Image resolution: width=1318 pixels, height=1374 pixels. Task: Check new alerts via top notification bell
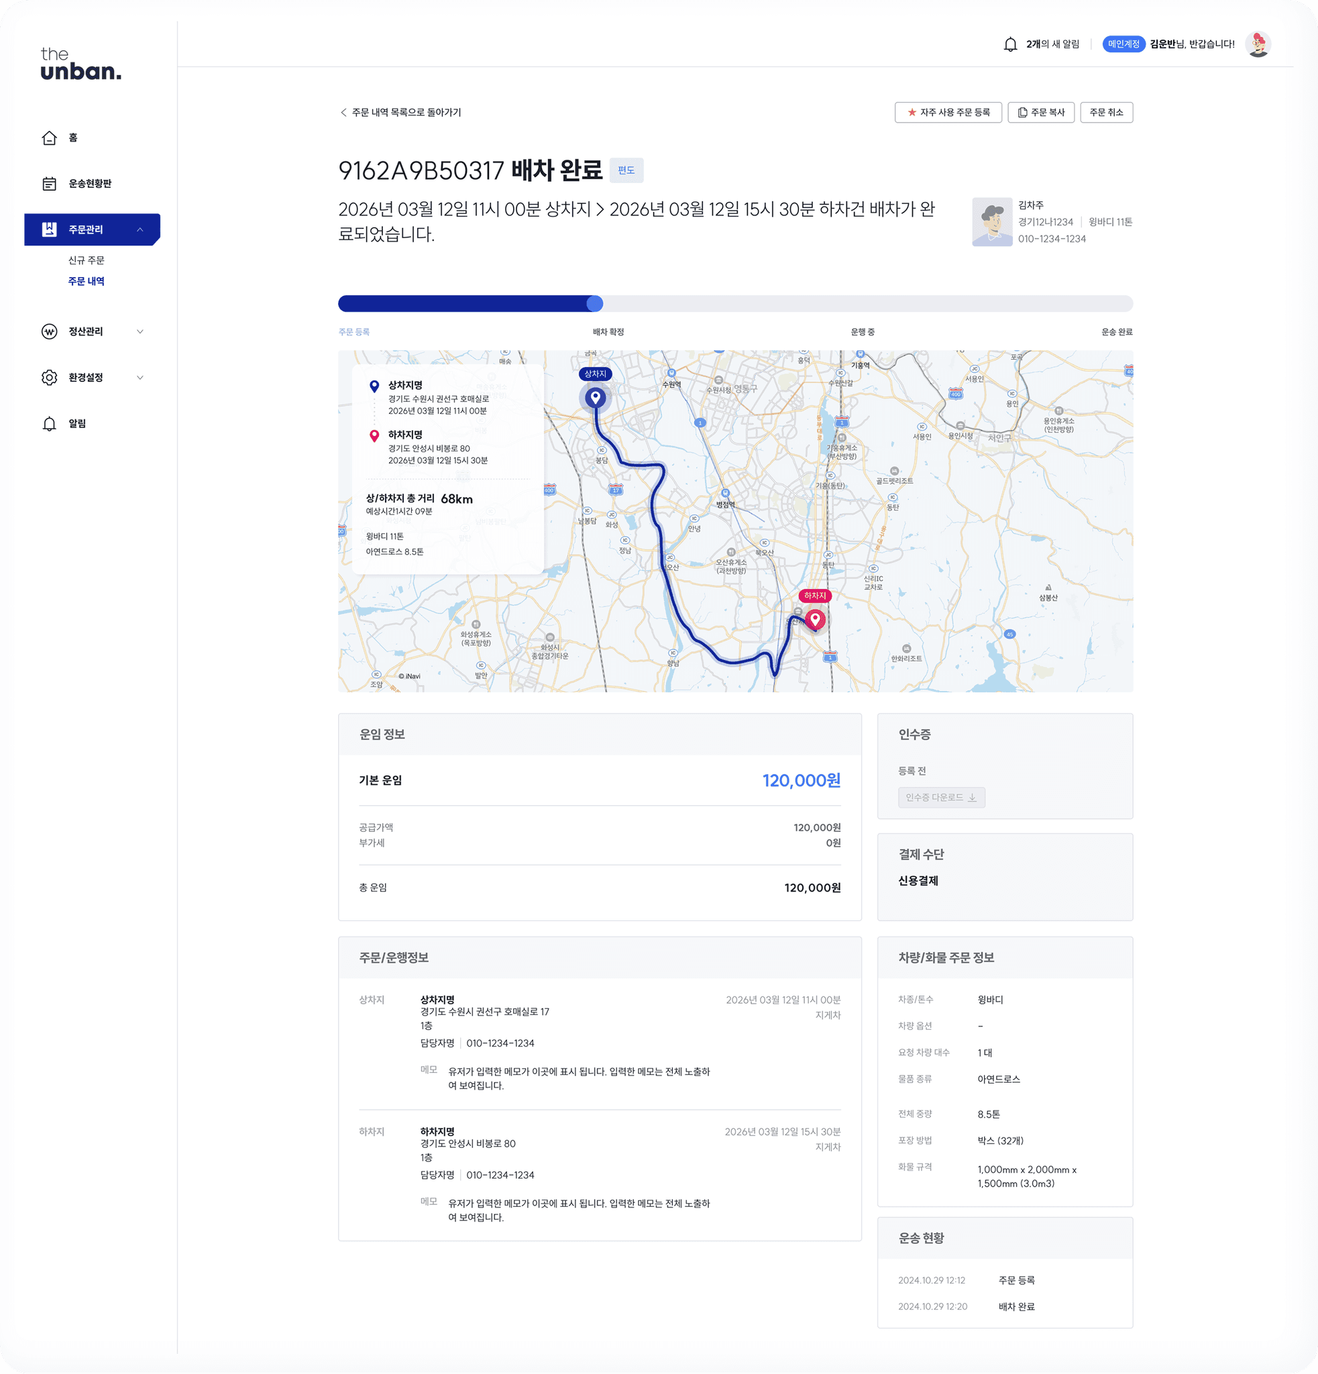(x=1009, y=44)
